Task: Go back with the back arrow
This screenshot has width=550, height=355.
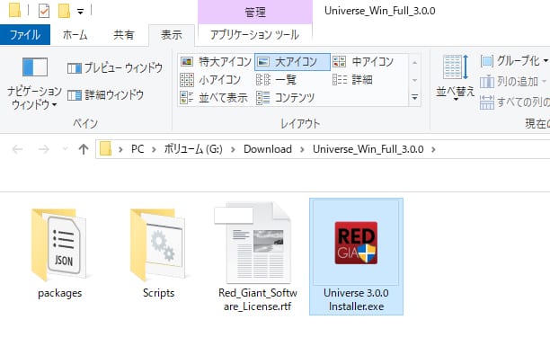Action: click(x=17, y=149)
